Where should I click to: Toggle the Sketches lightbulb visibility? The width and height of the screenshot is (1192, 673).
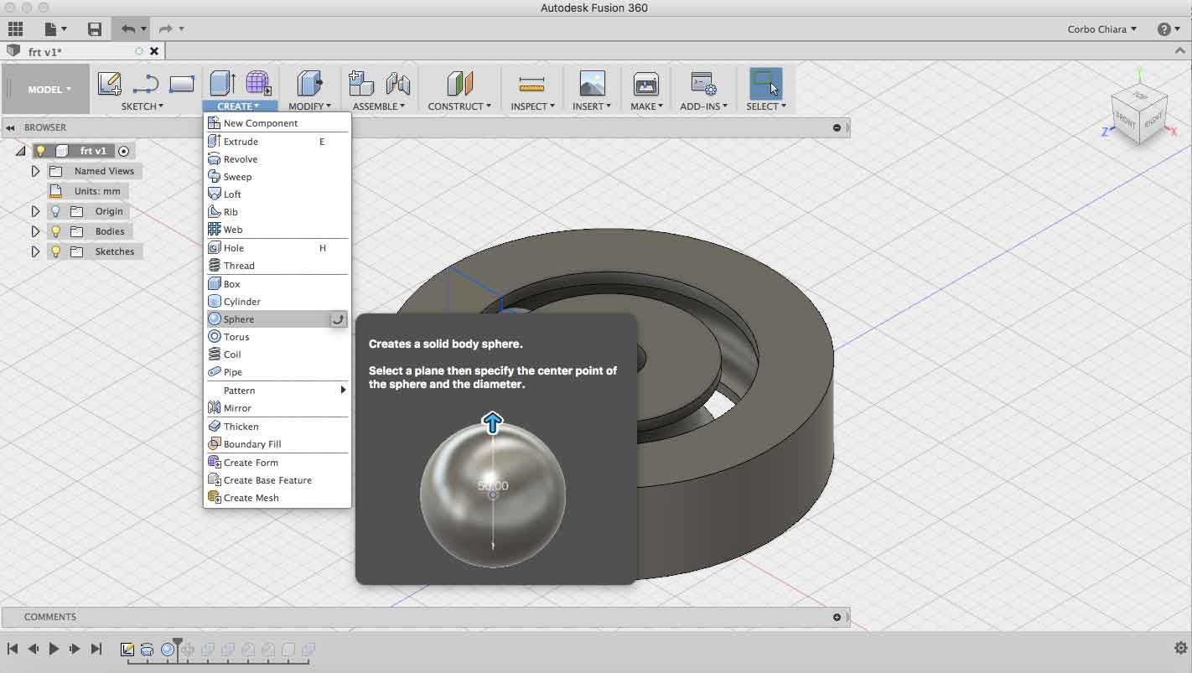coord(56,251)
